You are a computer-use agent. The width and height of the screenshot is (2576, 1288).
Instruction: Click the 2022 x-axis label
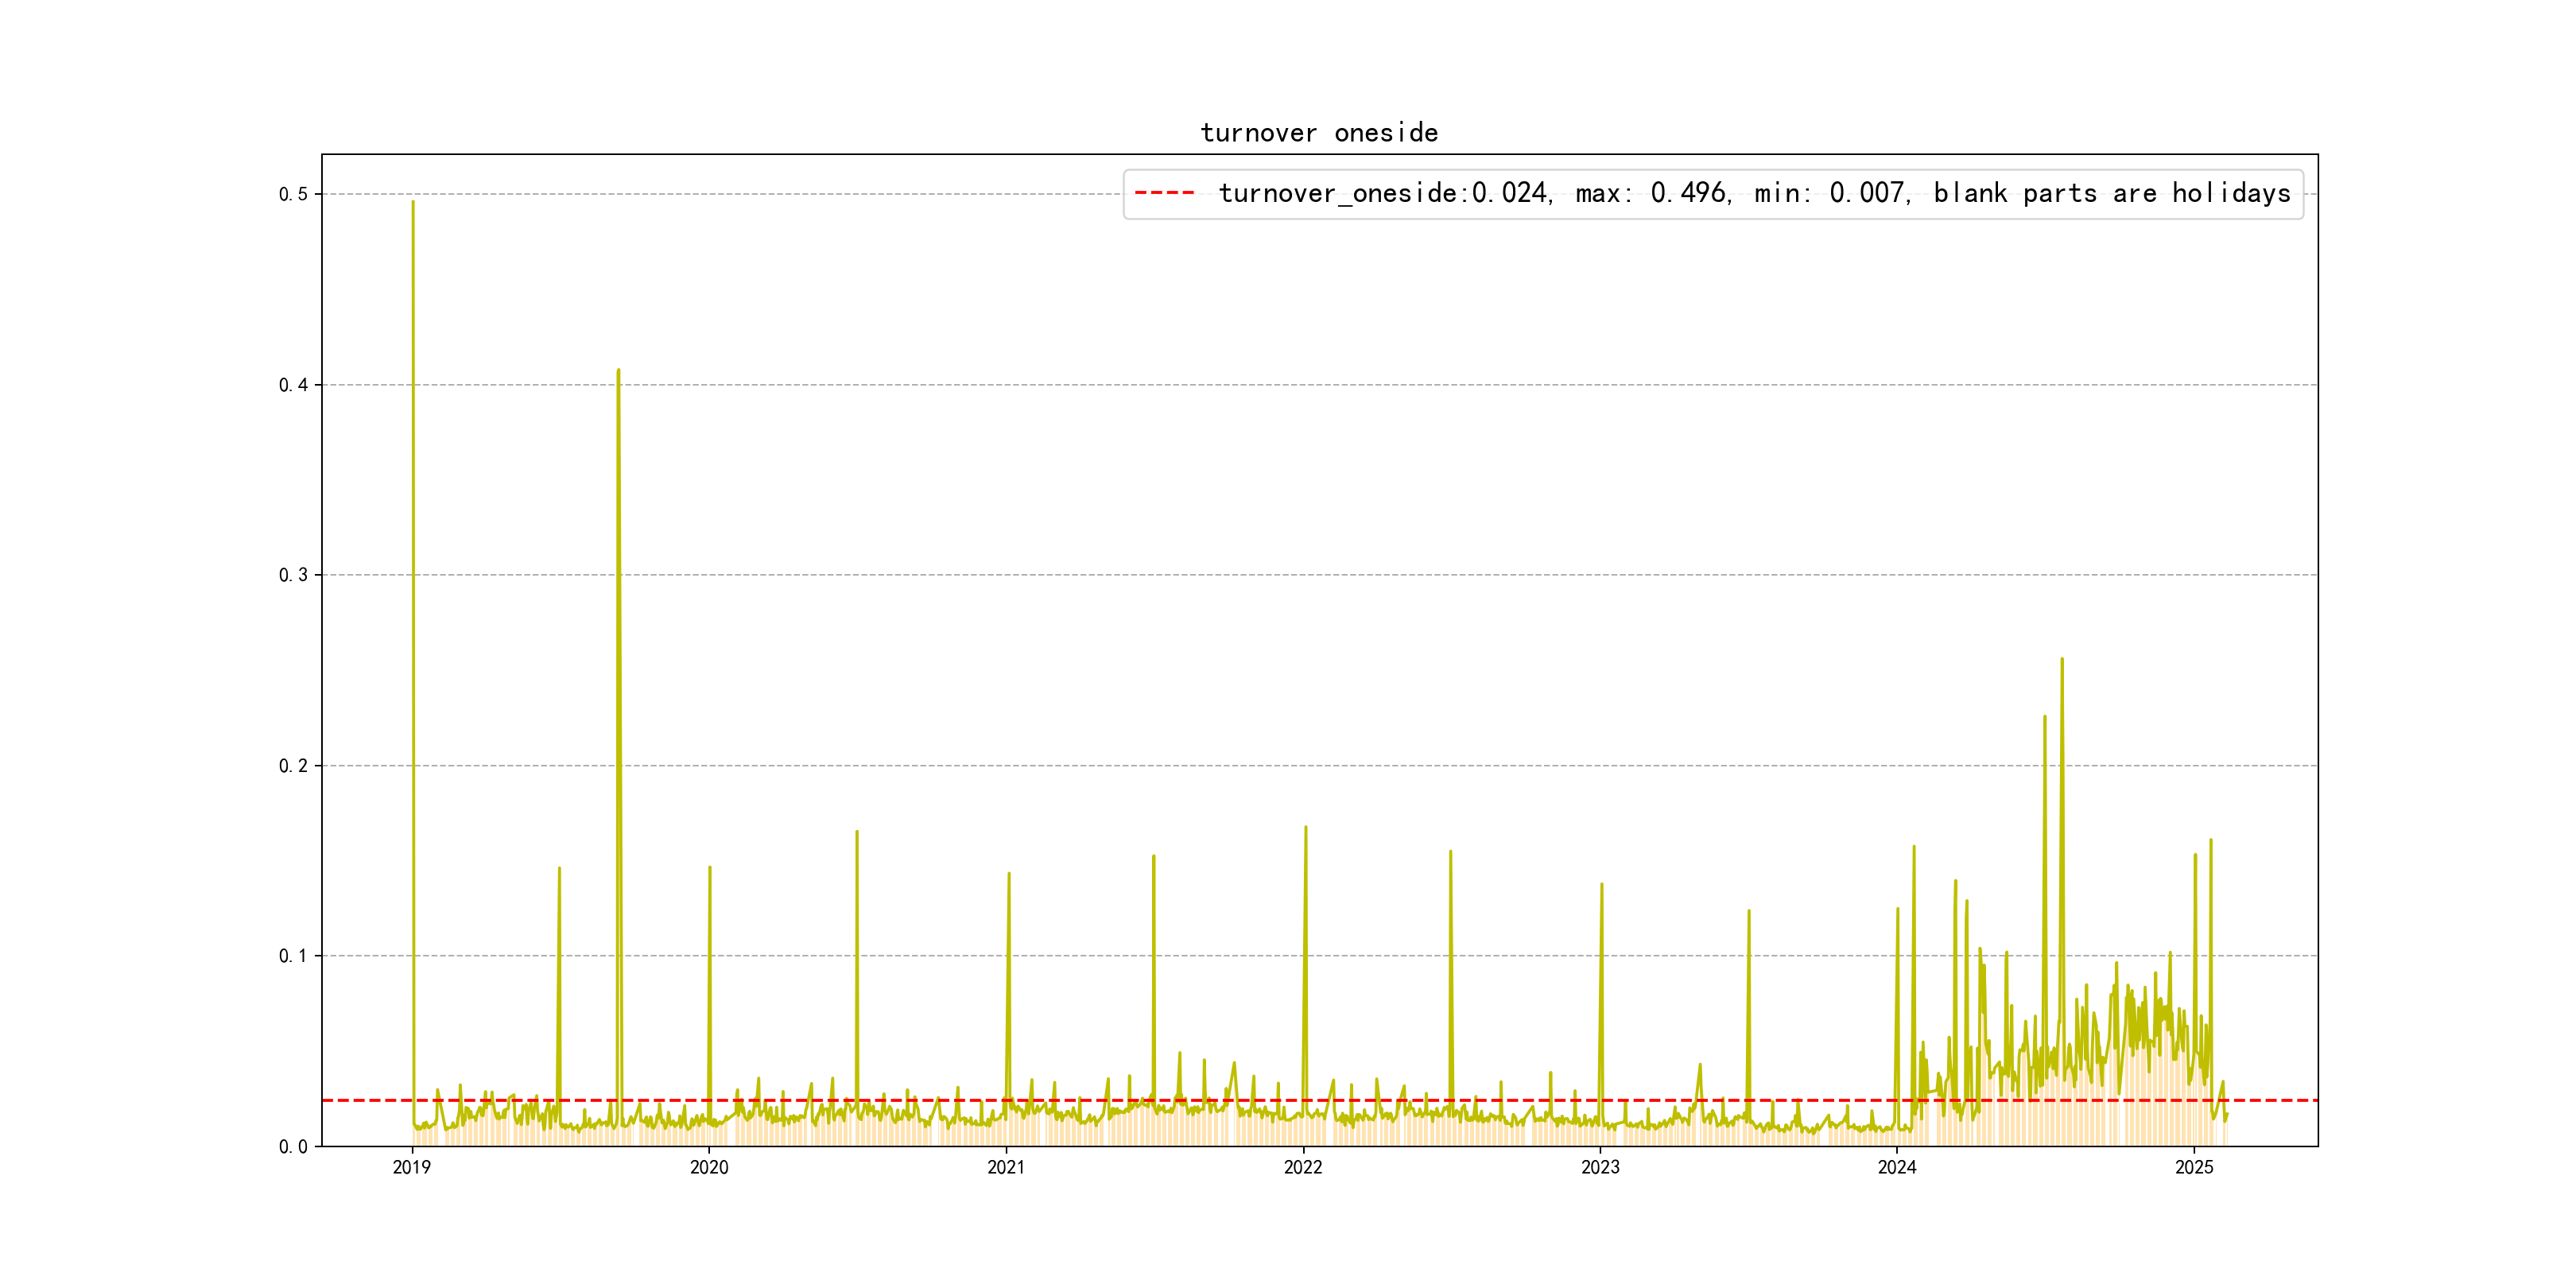[x=1303, y=1167]
